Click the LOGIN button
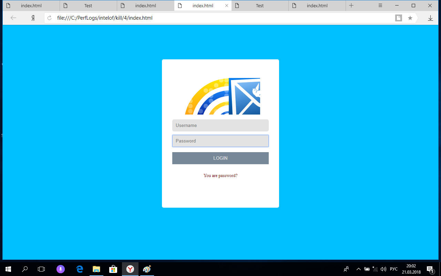 pos(220,158)
